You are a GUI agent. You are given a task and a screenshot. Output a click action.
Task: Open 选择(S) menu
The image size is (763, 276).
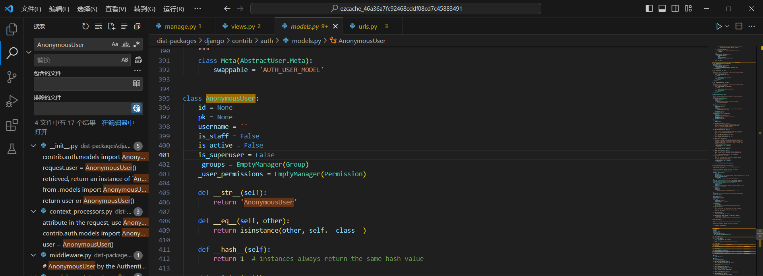tap(87, 9)
